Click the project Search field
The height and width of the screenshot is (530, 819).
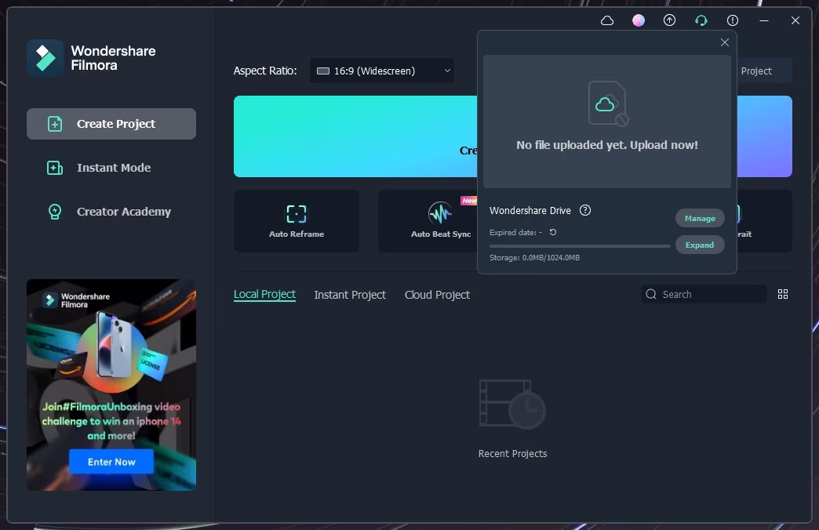704,295
